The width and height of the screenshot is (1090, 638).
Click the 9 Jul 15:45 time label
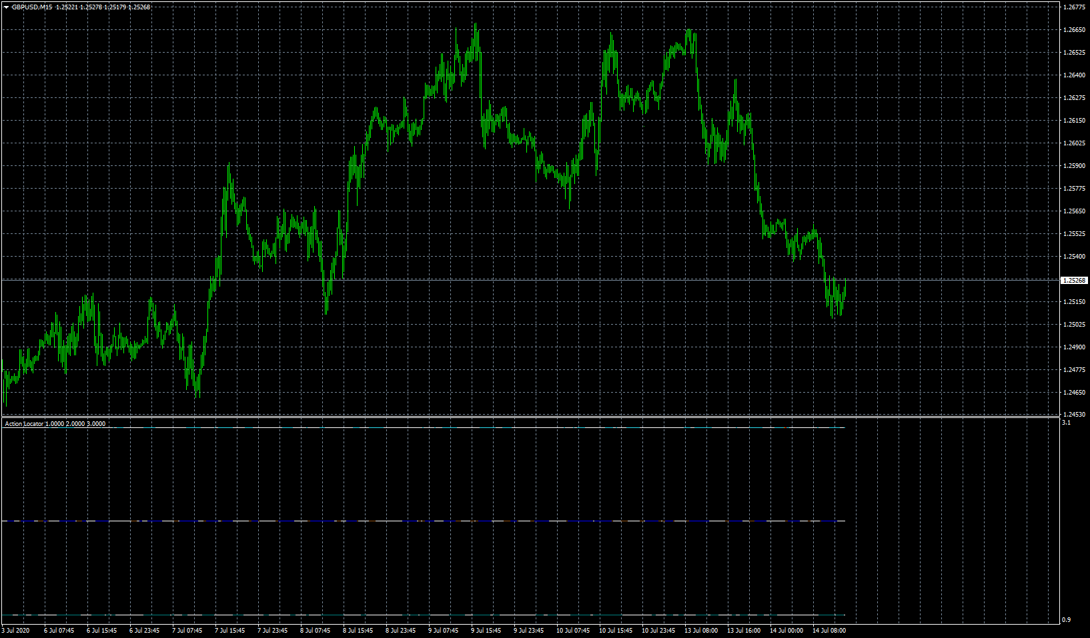(486, 631)
